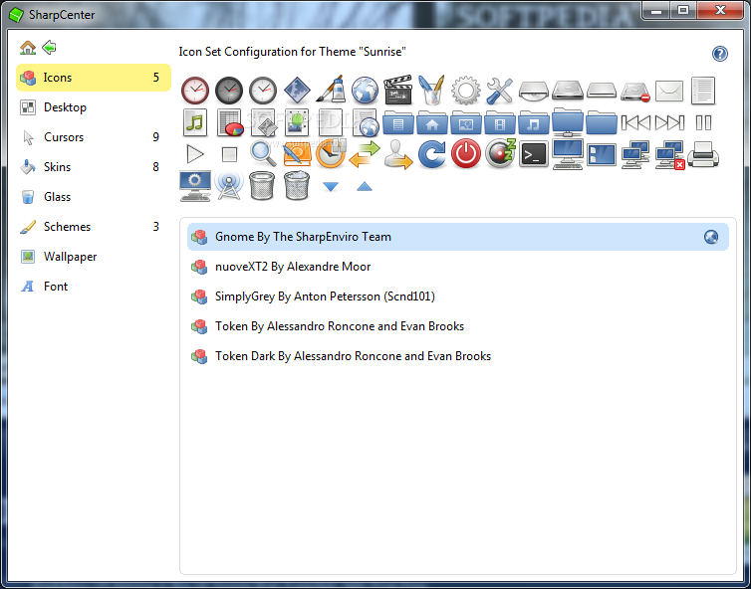
Task: Click the green back arrow
Action: 50,48
